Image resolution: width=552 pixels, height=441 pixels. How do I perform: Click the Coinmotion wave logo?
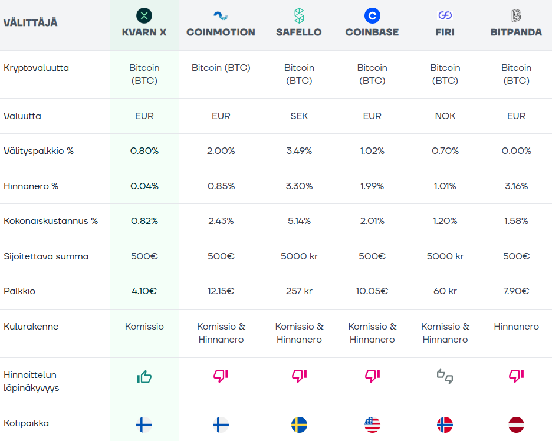(x=221, y=15)
